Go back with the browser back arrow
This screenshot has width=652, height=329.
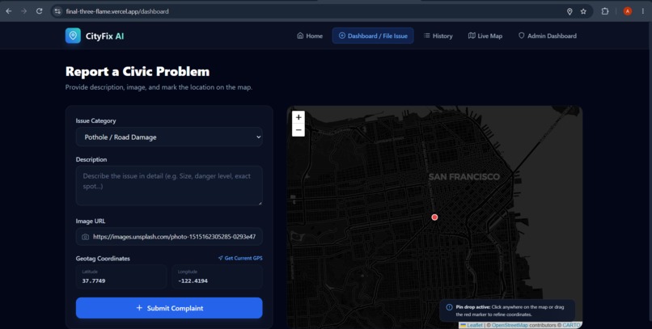click(9, 11)
